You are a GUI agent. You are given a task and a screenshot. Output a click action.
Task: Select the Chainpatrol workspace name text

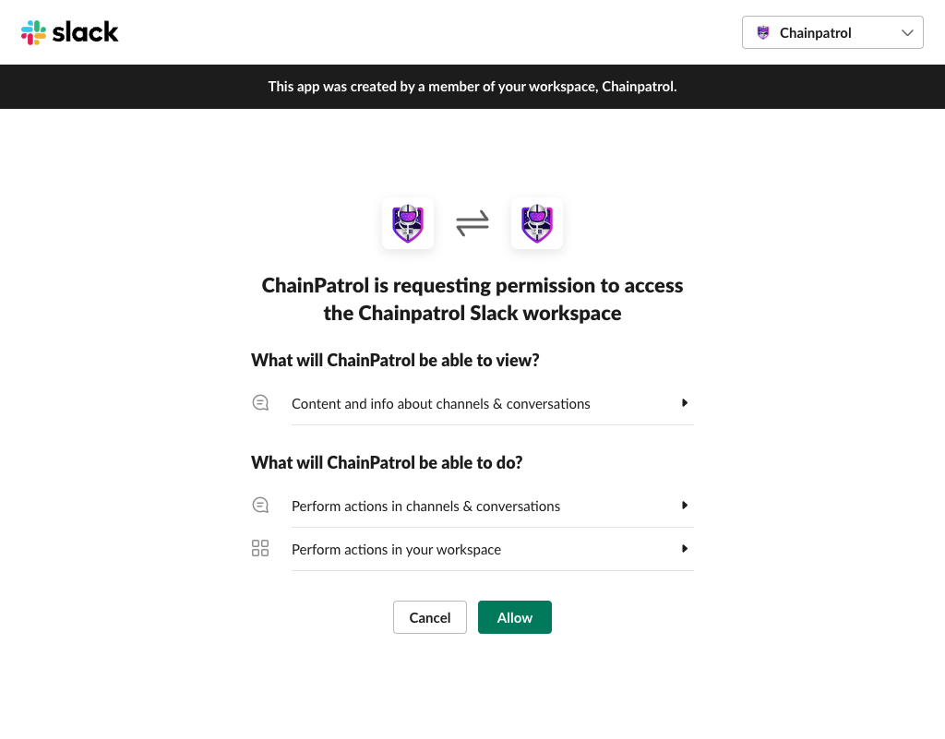[815, 32]
